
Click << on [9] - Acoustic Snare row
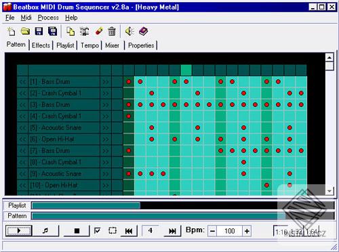coord(22,174)
